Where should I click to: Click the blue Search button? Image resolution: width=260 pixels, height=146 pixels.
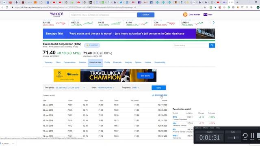146,15
